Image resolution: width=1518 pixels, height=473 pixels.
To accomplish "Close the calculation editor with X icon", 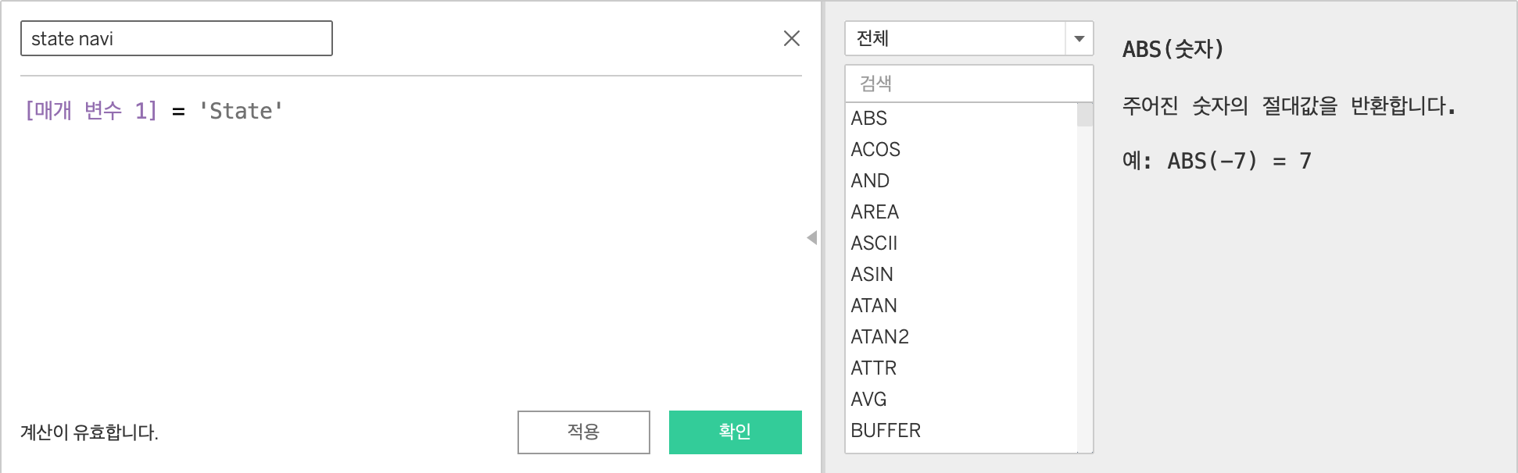I will pos(791,38).
